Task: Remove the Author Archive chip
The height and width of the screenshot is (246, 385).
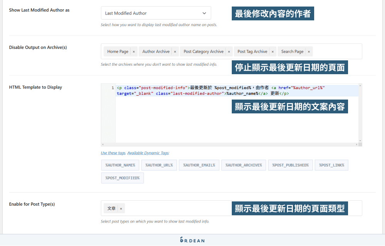Action: pyautogui.click(x=175, y=51)
